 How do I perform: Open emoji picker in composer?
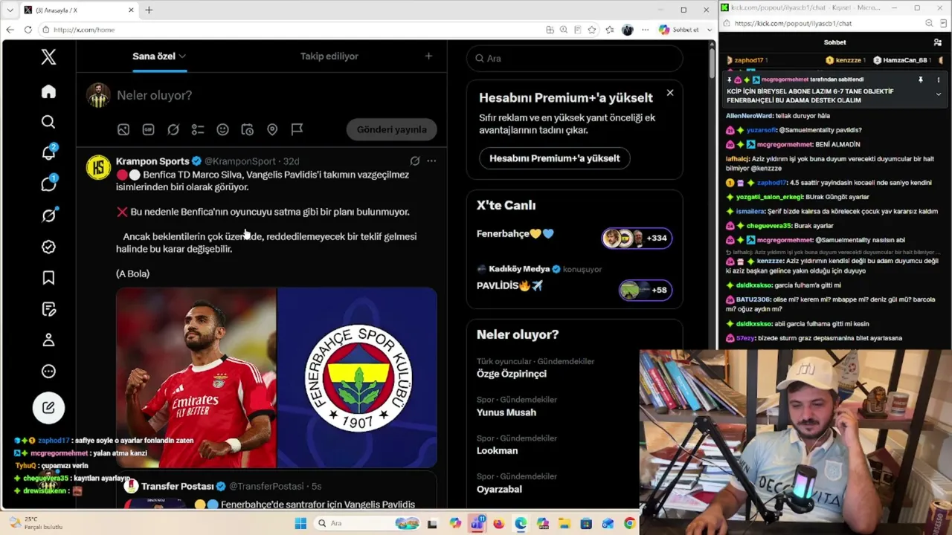(x=222, y=129)
